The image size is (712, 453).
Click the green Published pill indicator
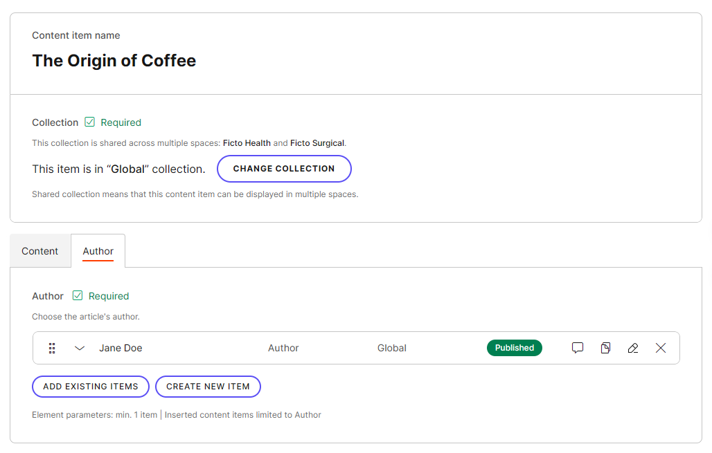514,348
